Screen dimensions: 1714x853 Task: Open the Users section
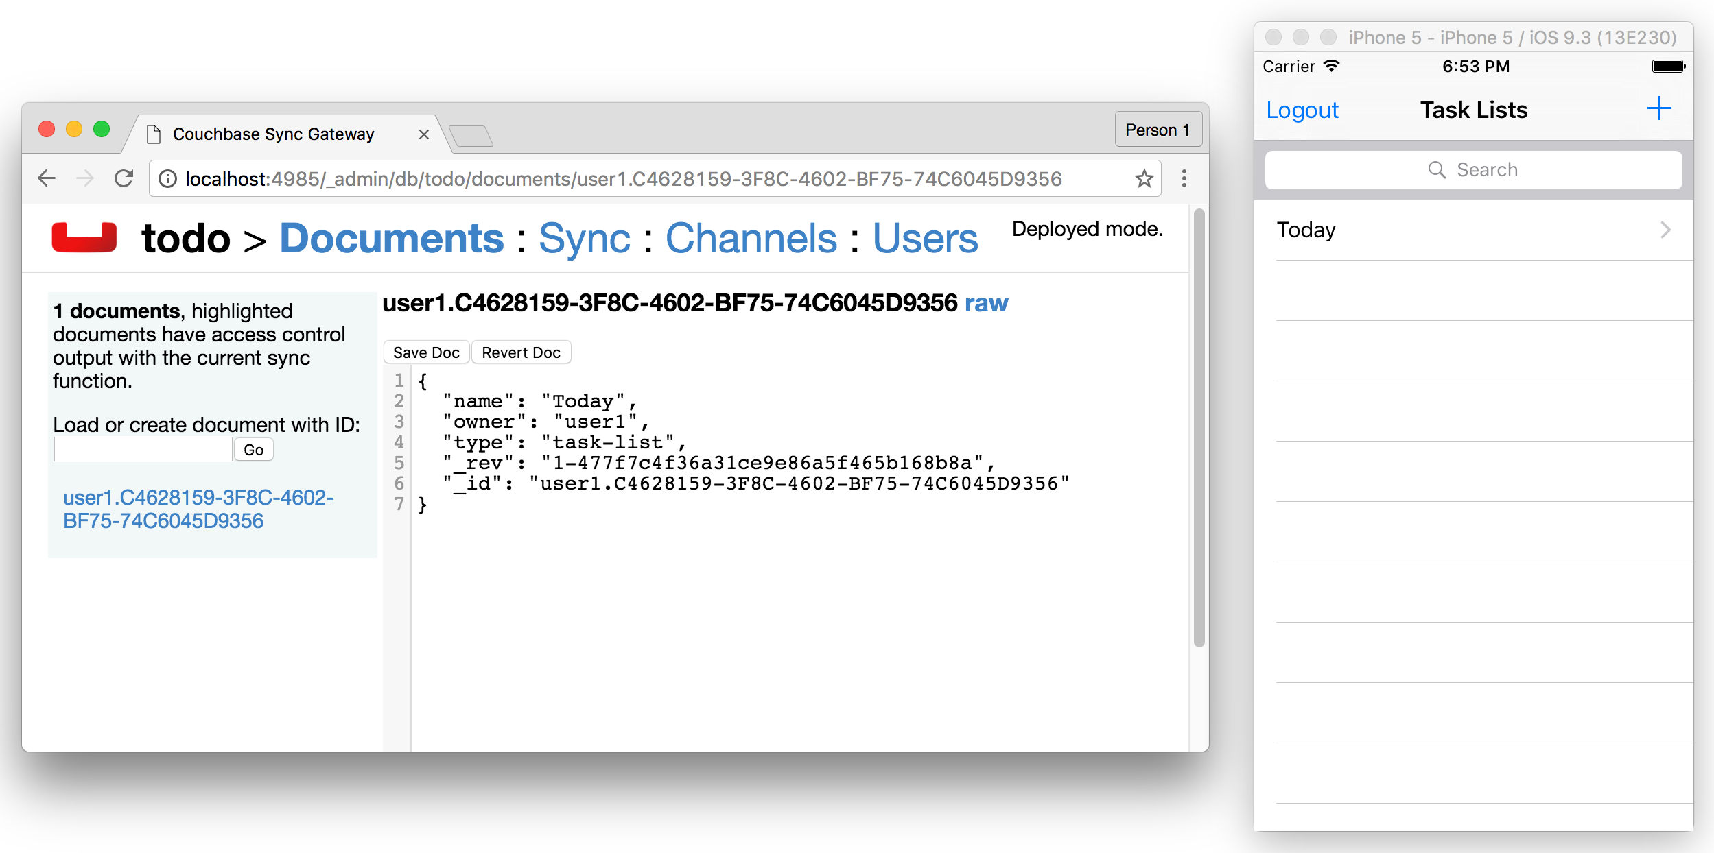click(x=925, y=238)
